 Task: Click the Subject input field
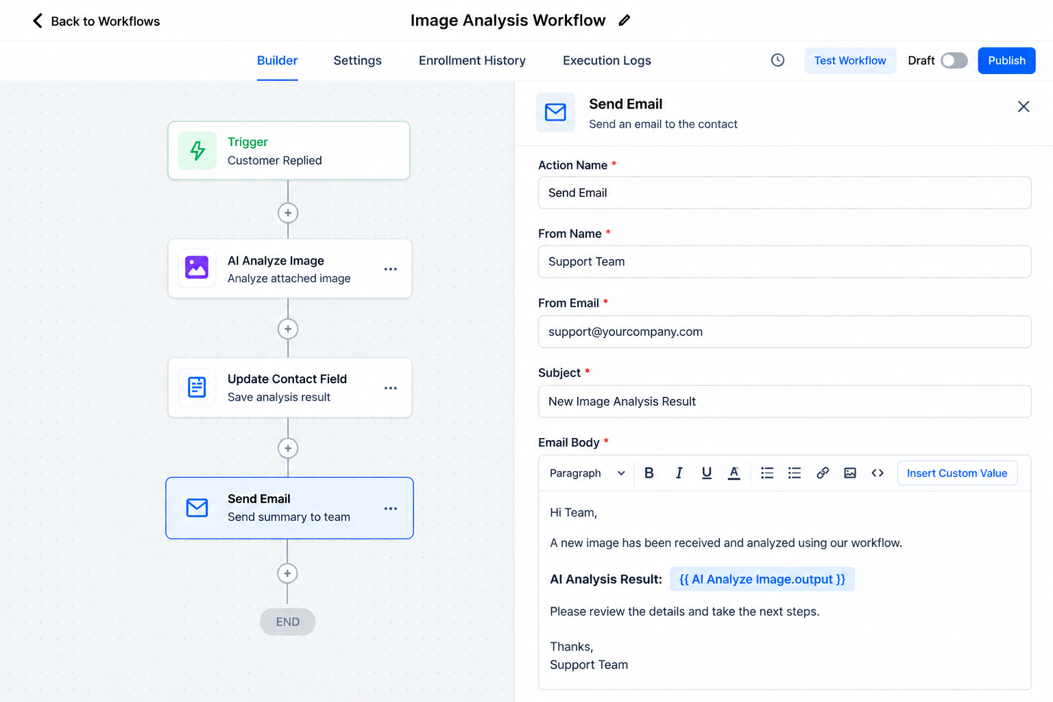pyautogui.click(x=784, y=401)
